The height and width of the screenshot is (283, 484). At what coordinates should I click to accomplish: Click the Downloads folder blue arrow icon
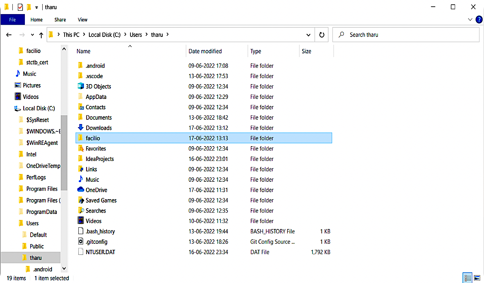81,128
